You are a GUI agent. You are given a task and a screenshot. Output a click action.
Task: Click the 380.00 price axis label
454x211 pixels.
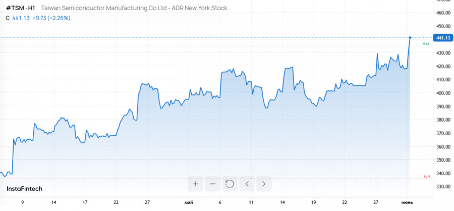(x=443, y=120)
